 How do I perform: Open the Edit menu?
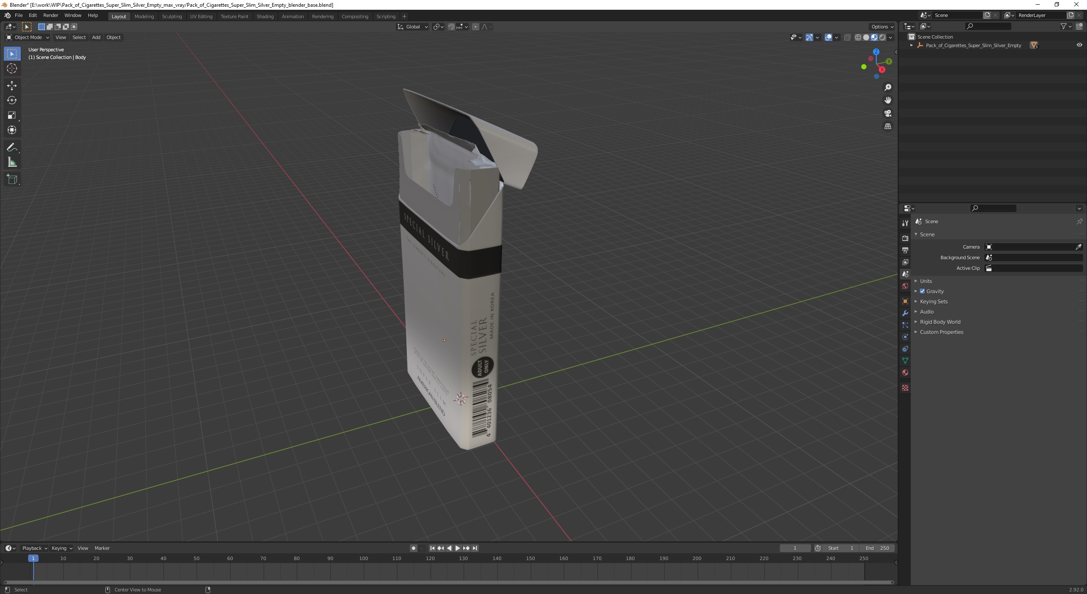click(x=33, y=15)
